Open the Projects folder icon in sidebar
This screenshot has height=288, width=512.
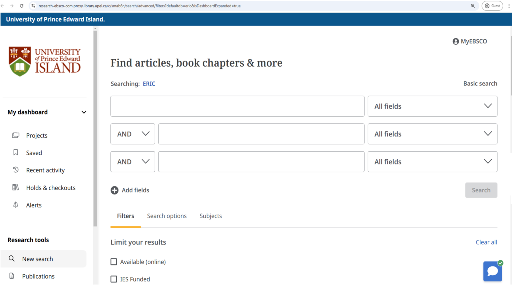coord(16,135)
